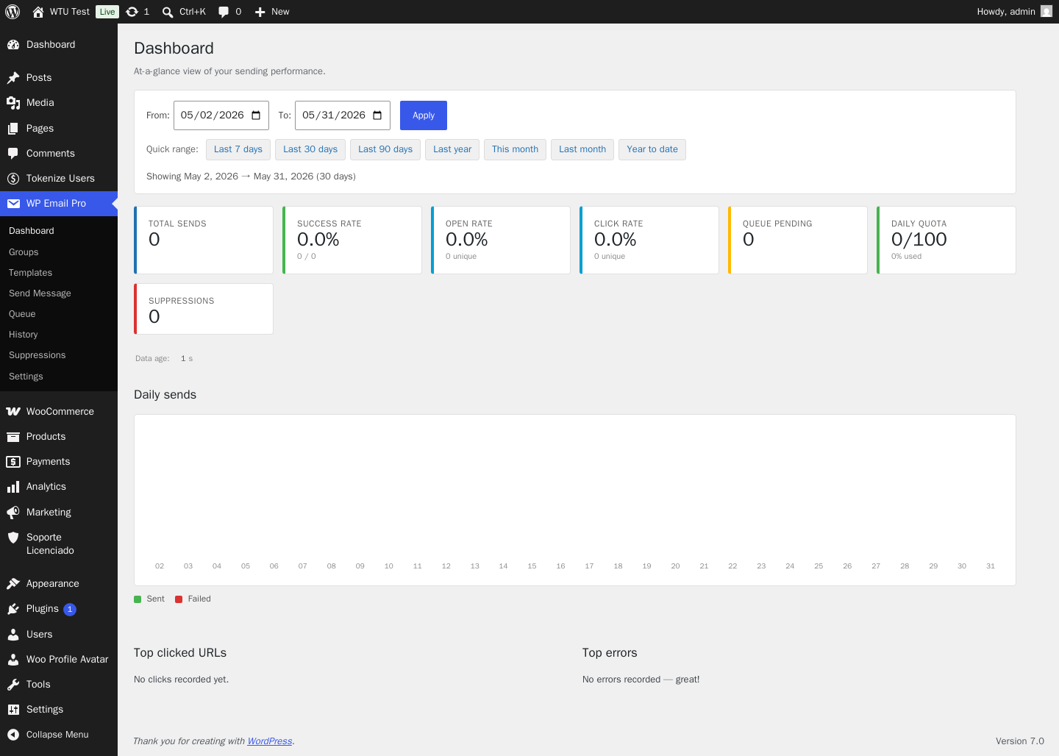
Task: Click the WordPress logo icon
Action: (13, 12)
